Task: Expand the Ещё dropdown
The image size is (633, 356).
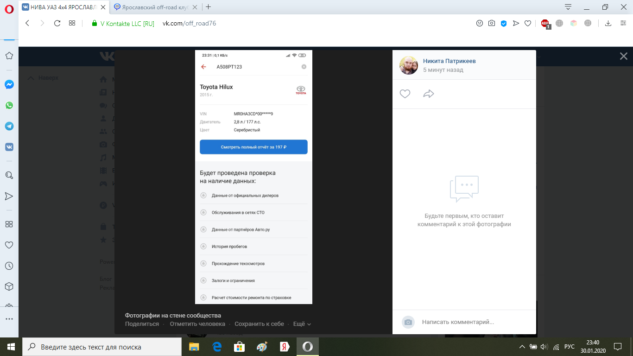Action: (302, 324)
